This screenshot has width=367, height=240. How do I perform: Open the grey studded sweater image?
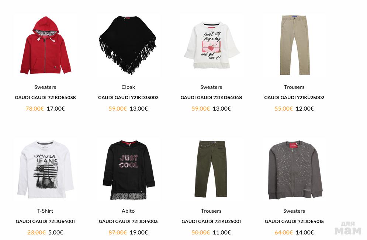[x=294, y=169]
